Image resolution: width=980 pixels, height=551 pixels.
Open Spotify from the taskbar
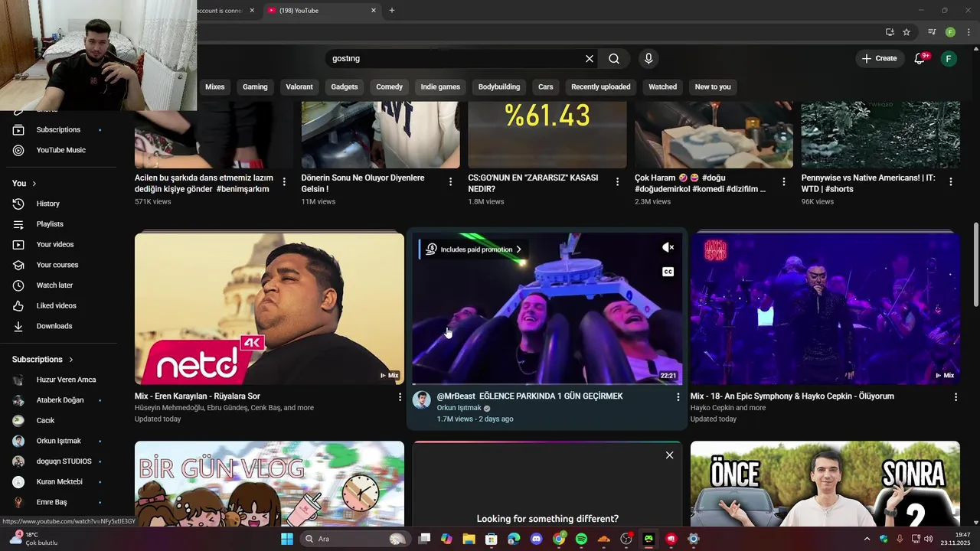pos(581,539)
